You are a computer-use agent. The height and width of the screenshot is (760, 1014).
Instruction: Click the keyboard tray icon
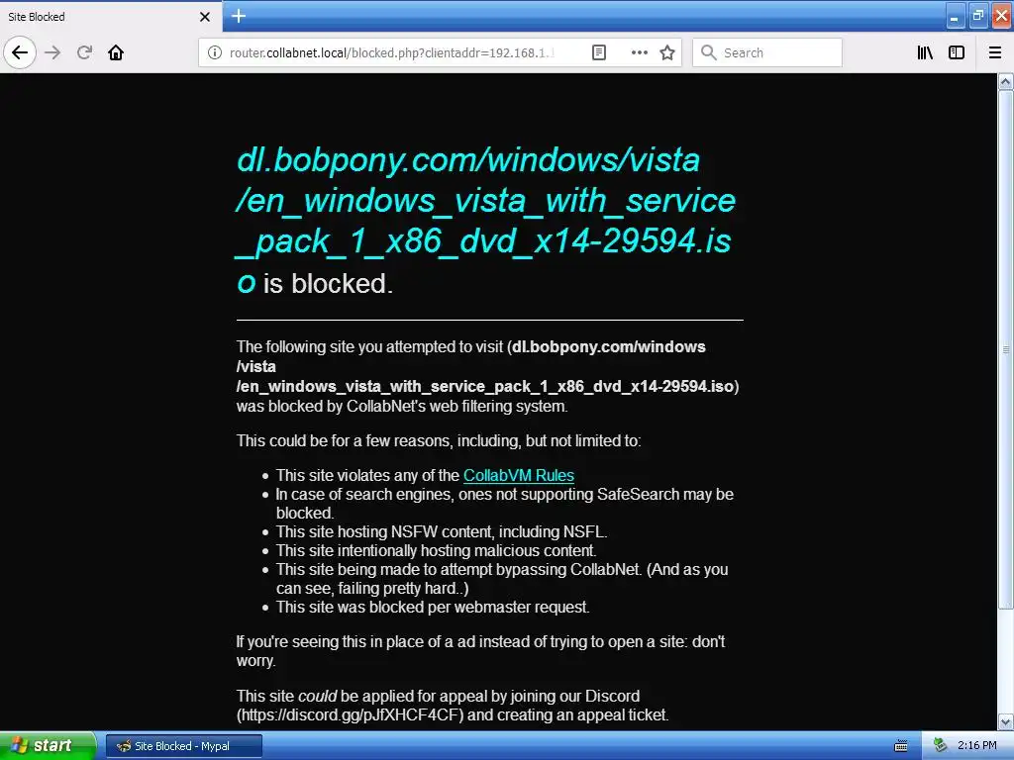point(901,746)
